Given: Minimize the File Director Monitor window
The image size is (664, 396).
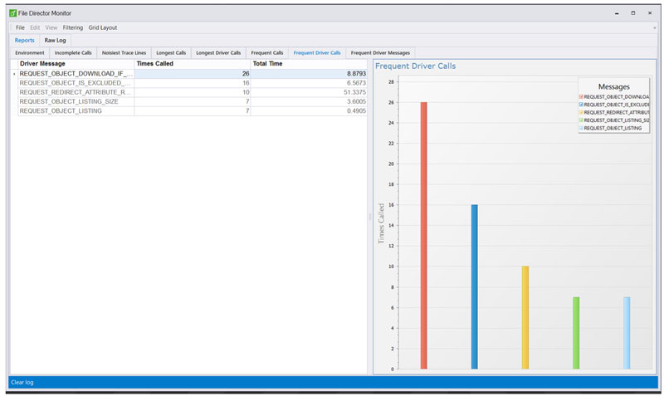Looking at the screenshot, I should point(617,13).
